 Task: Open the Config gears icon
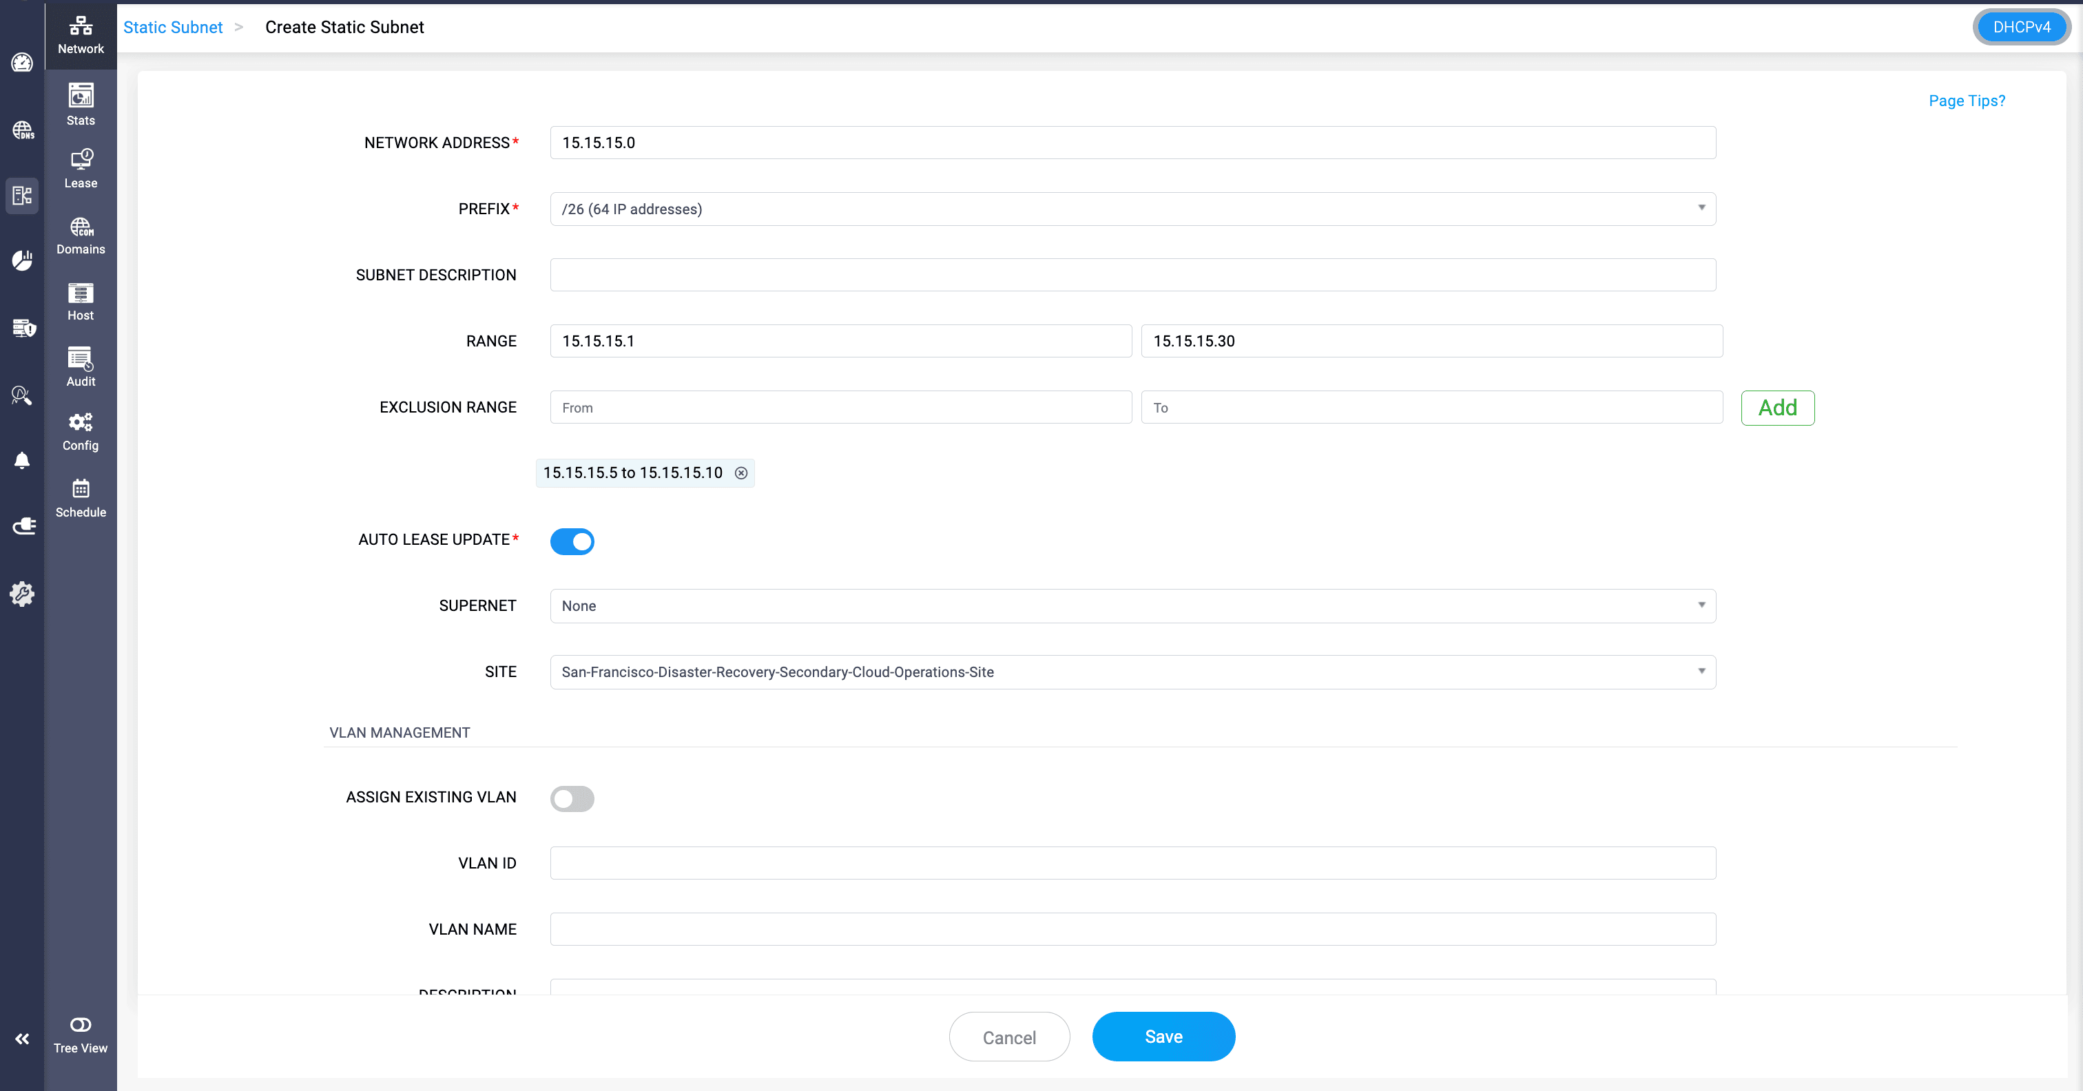(x=80, y=422)
